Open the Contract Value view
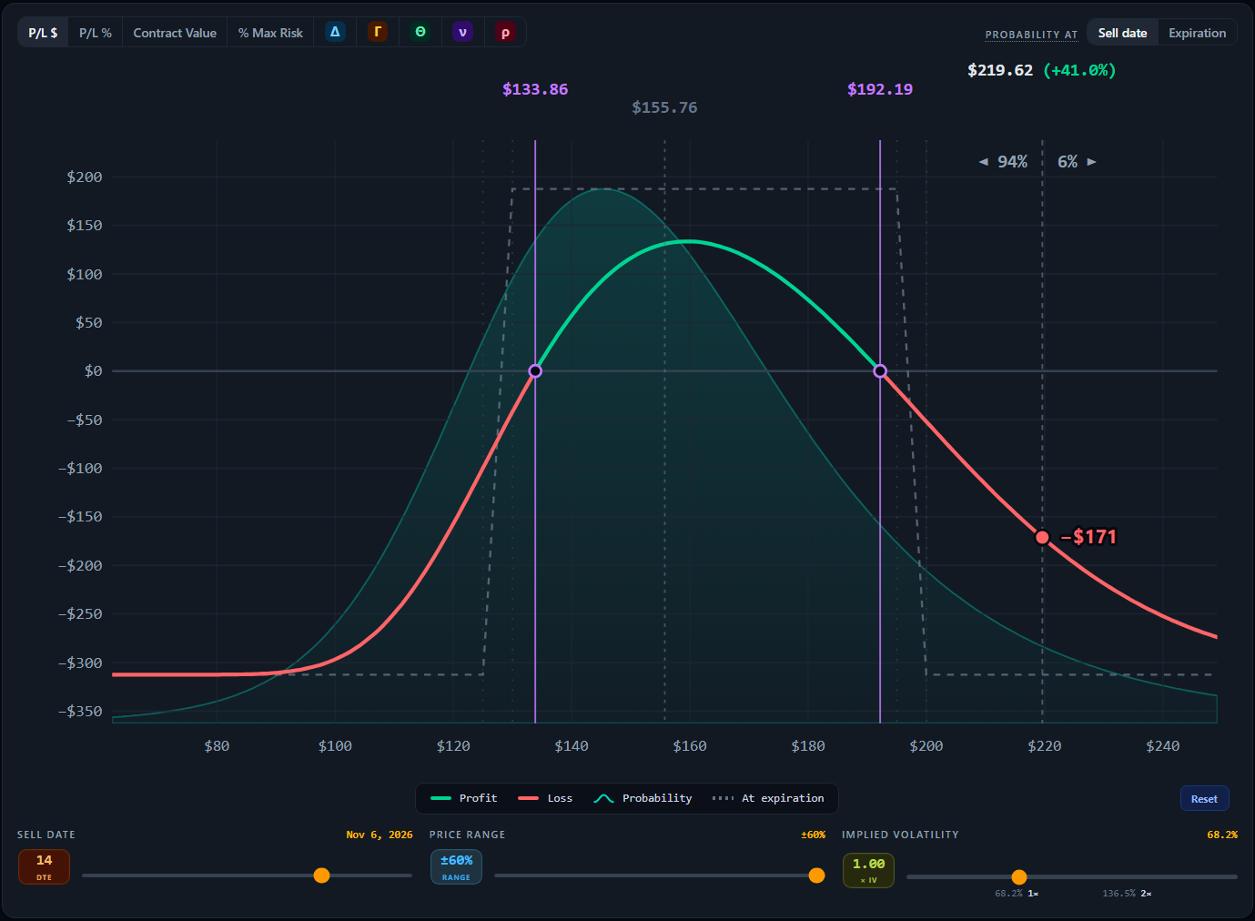Screen dimensions: 1255x921 [x=175, y=33]
